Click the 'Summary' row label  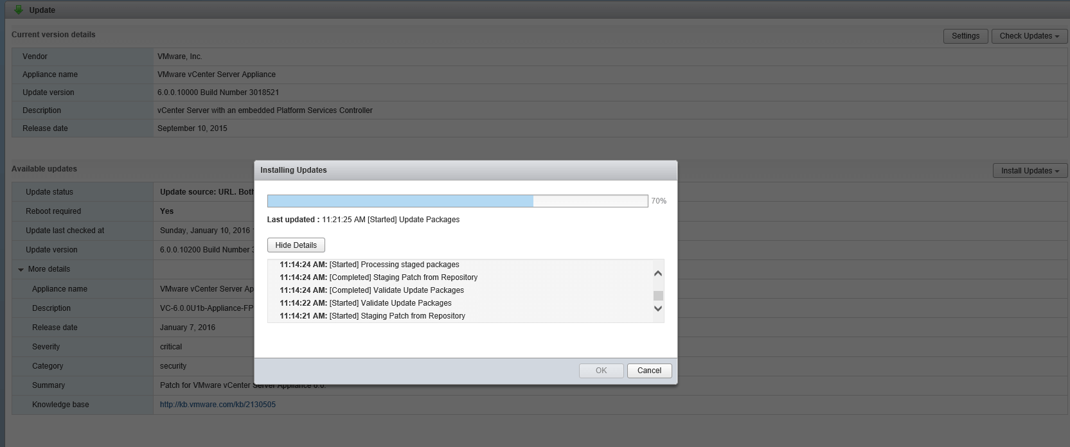click(49, 385)
